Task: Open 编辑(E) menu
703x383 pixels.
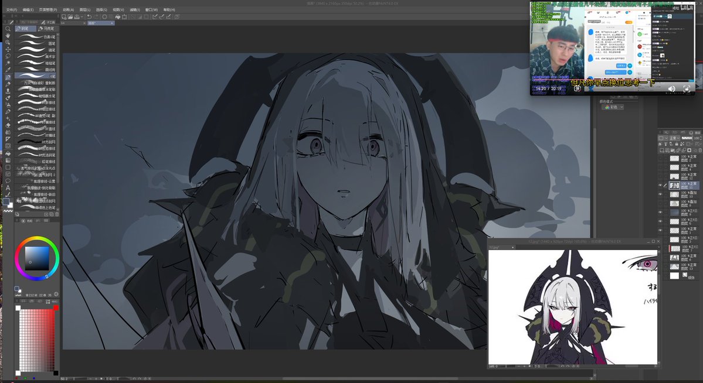Action: pyautogui.click(x=28, y=9)
